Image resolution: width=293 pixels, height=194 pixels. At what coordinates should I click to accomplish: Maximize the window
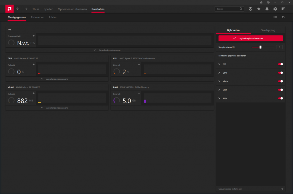click(x=282, y=2)
